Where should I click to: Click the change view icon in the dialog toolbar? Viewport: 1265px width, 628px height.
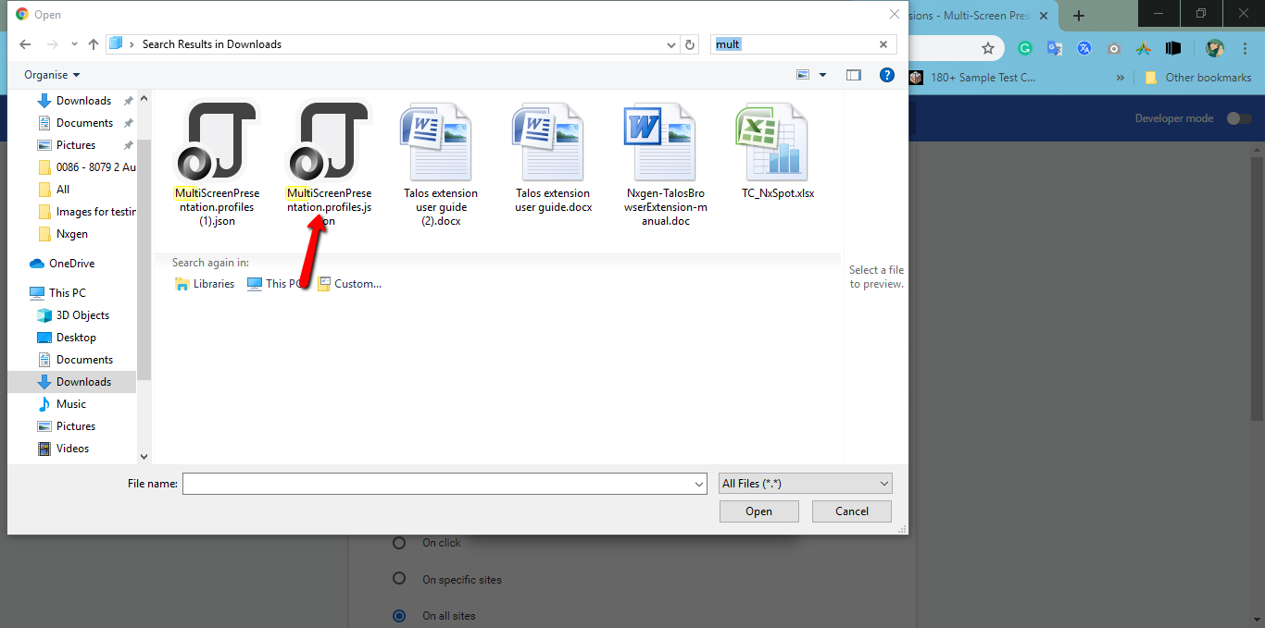803,75
